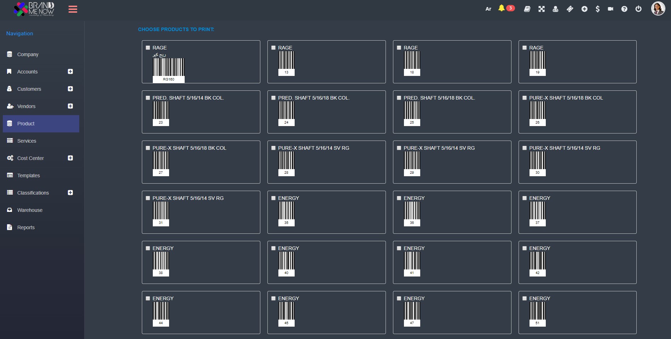Click the power logout icon
Screen dimensions: 671x339
[638, 9]
